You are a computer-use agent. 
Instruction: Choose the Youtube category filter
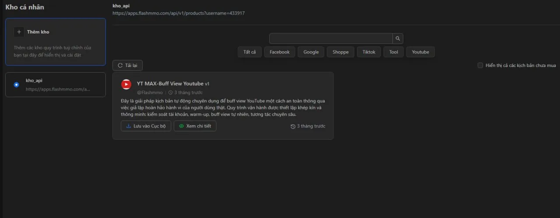point(420,52)
